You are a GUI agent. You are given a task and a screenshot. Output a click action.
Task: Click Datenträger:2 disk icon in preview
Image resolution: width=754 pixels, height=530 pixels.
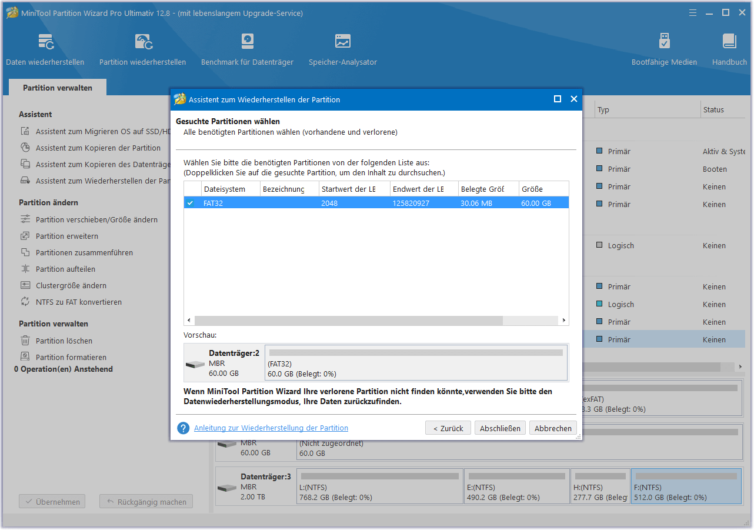click(x=195, y=365)
